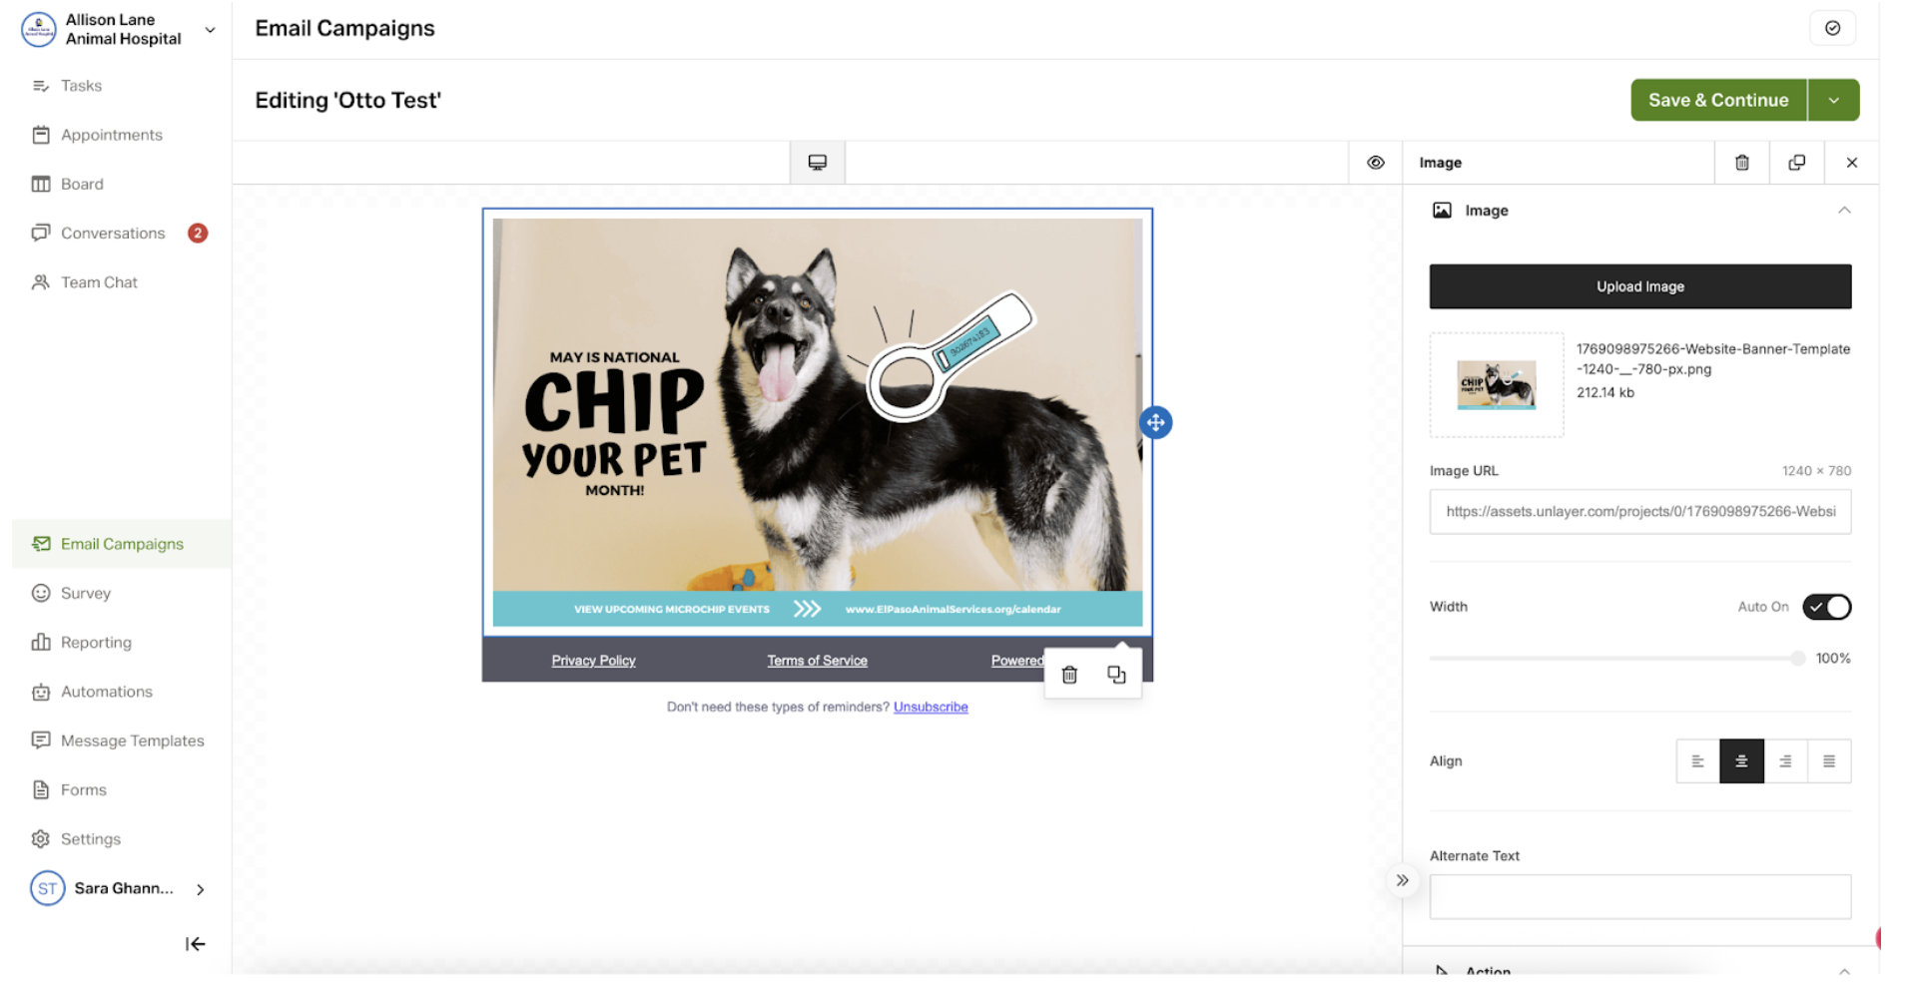This screenshot has width=1915, height=984.
Task: Click the desktop preview device icon
Action: coord(817,163)
